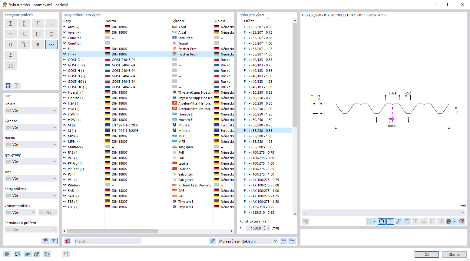Click the horizontal scrollbar of series table
The image size is (470, 261).
112,231
